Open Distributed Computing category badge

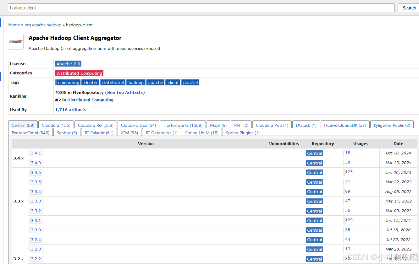pos(79,73)
